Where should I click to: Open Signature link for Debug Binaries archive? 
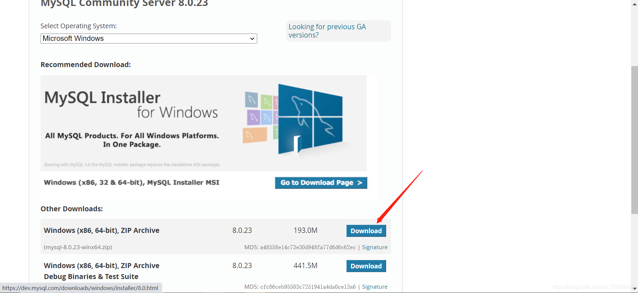pyautogui.click(x=374, y=287)
